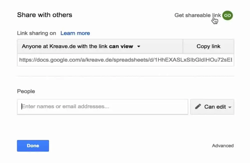
Task: Click Get shareable link
Action: (197, 15)
